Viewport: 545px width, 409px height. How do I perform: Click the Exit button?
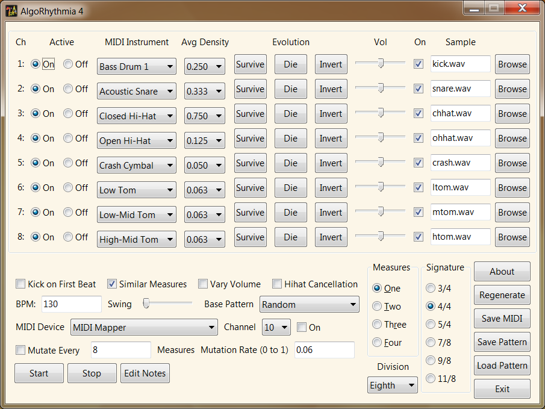tap(502, 389)
